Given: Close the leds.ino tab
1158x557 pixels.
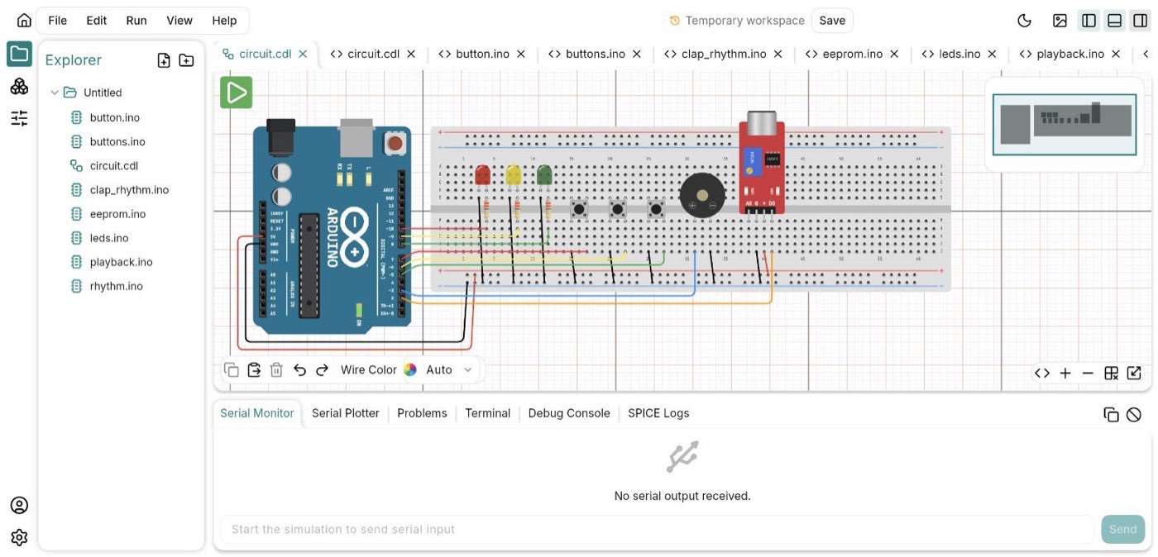Looking at the screenshot, I should click(992, 54).
